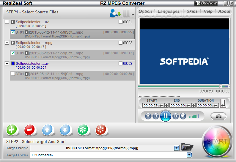
Task: Pause the preview playback
Action: tap(166, 116)
